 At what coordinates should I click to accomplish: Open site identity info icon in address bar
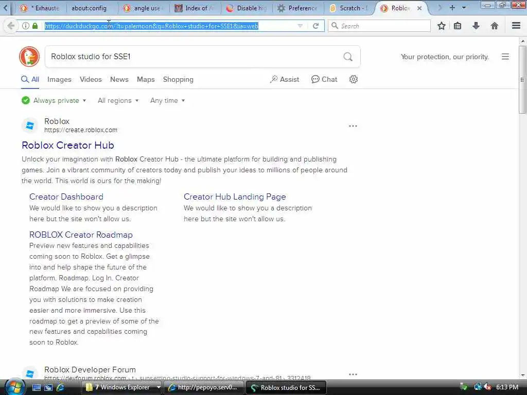tap(26, 26)
